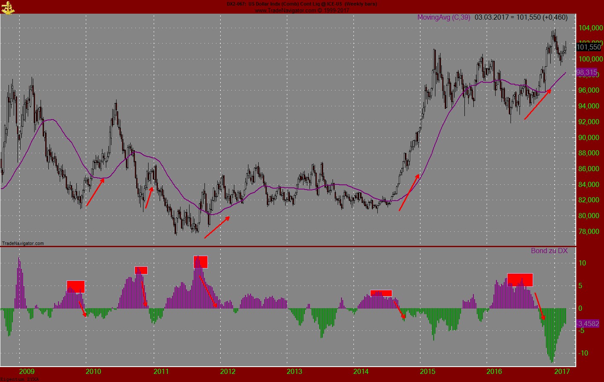This screenshot has width=604, height=382.
Task: Toggle the red highlight box above 2011 peak
Action: coord(201,261)
